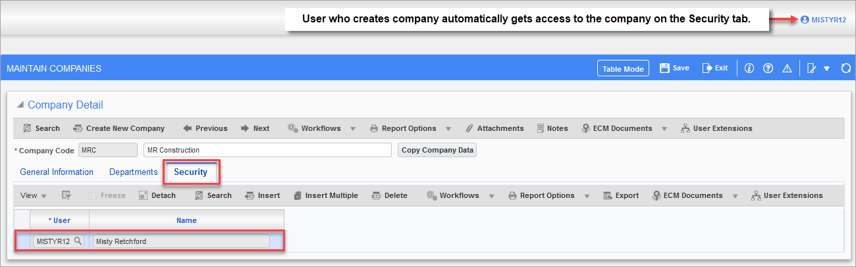
Task: Open the View dropdown menu
Action: coord(34,195)
